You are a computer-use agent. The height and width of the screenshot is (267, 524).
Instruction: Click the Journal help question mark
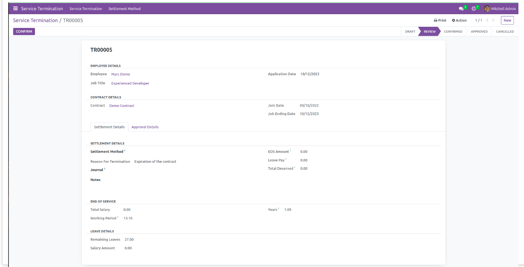(x=105, y=169)
